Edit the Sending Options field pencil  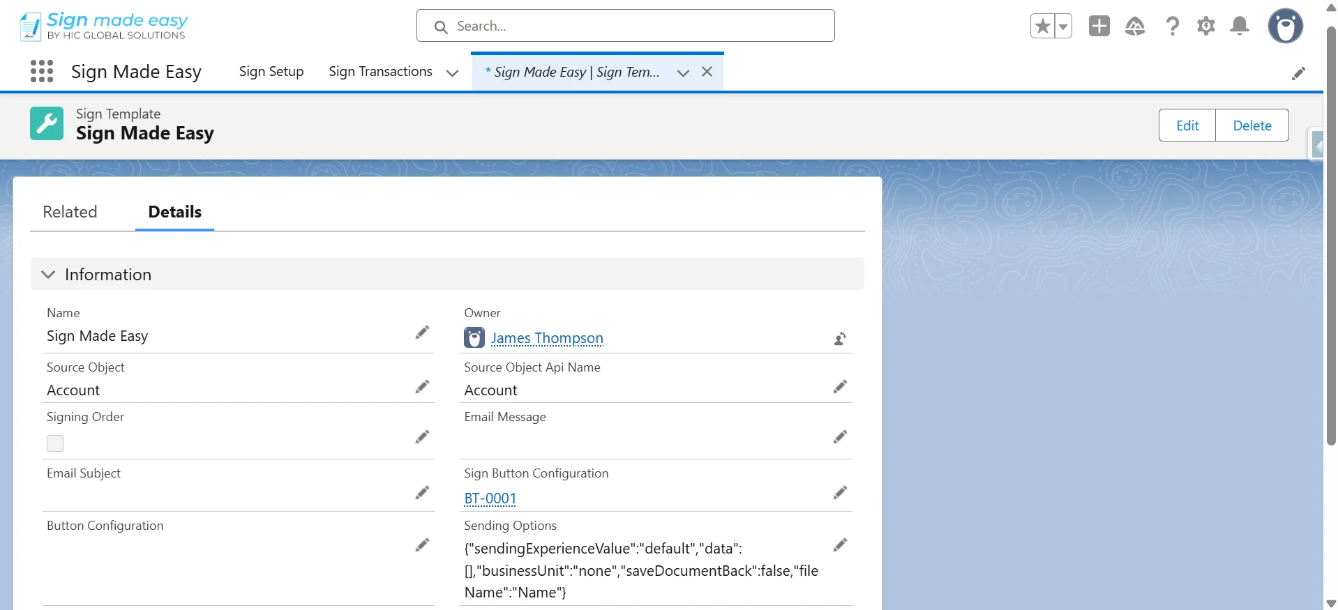(840, 545)
